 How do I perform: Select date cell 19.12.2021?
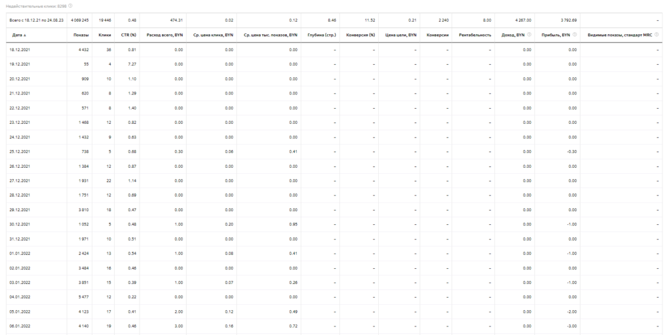[20, 64]
